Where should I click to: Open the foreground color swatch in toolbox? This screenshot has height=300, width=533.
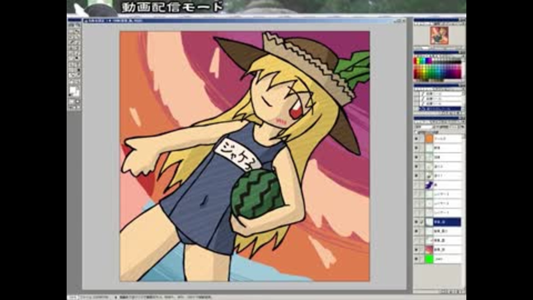[x=72, y=90]
